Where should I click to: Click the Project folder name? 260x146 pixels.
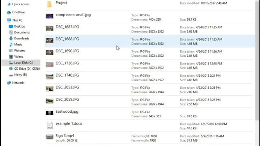(x=61, y=3)
